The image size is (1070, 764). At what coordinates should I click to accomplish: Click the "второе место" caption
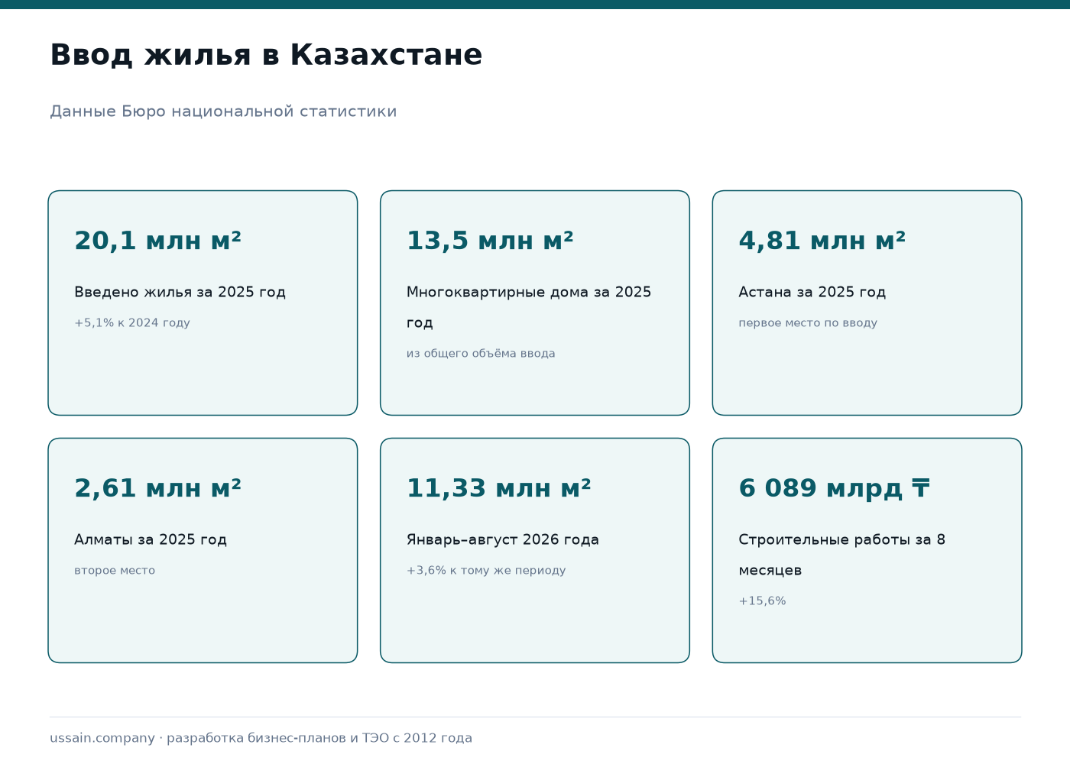(x=115, y=570)
